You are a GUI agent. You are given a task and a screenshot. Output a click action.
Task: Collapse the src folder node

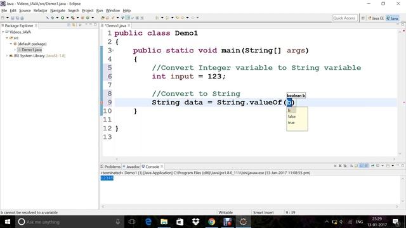click(x=7, y=38)
